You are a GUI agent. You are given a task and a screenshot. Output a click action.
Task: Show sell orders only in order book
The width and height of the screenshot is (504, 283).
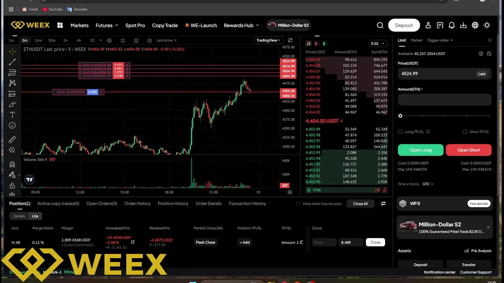(x=317, y=43)
